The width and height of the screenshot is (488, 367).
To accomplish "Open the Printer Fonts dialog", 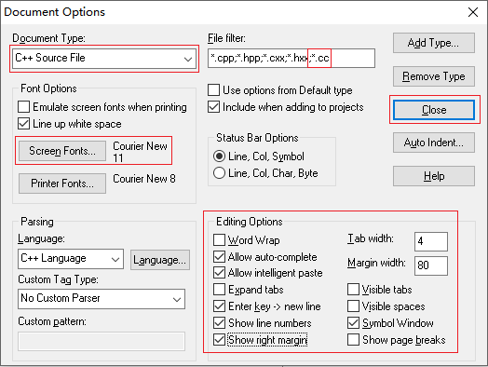I will coord(62,183).
